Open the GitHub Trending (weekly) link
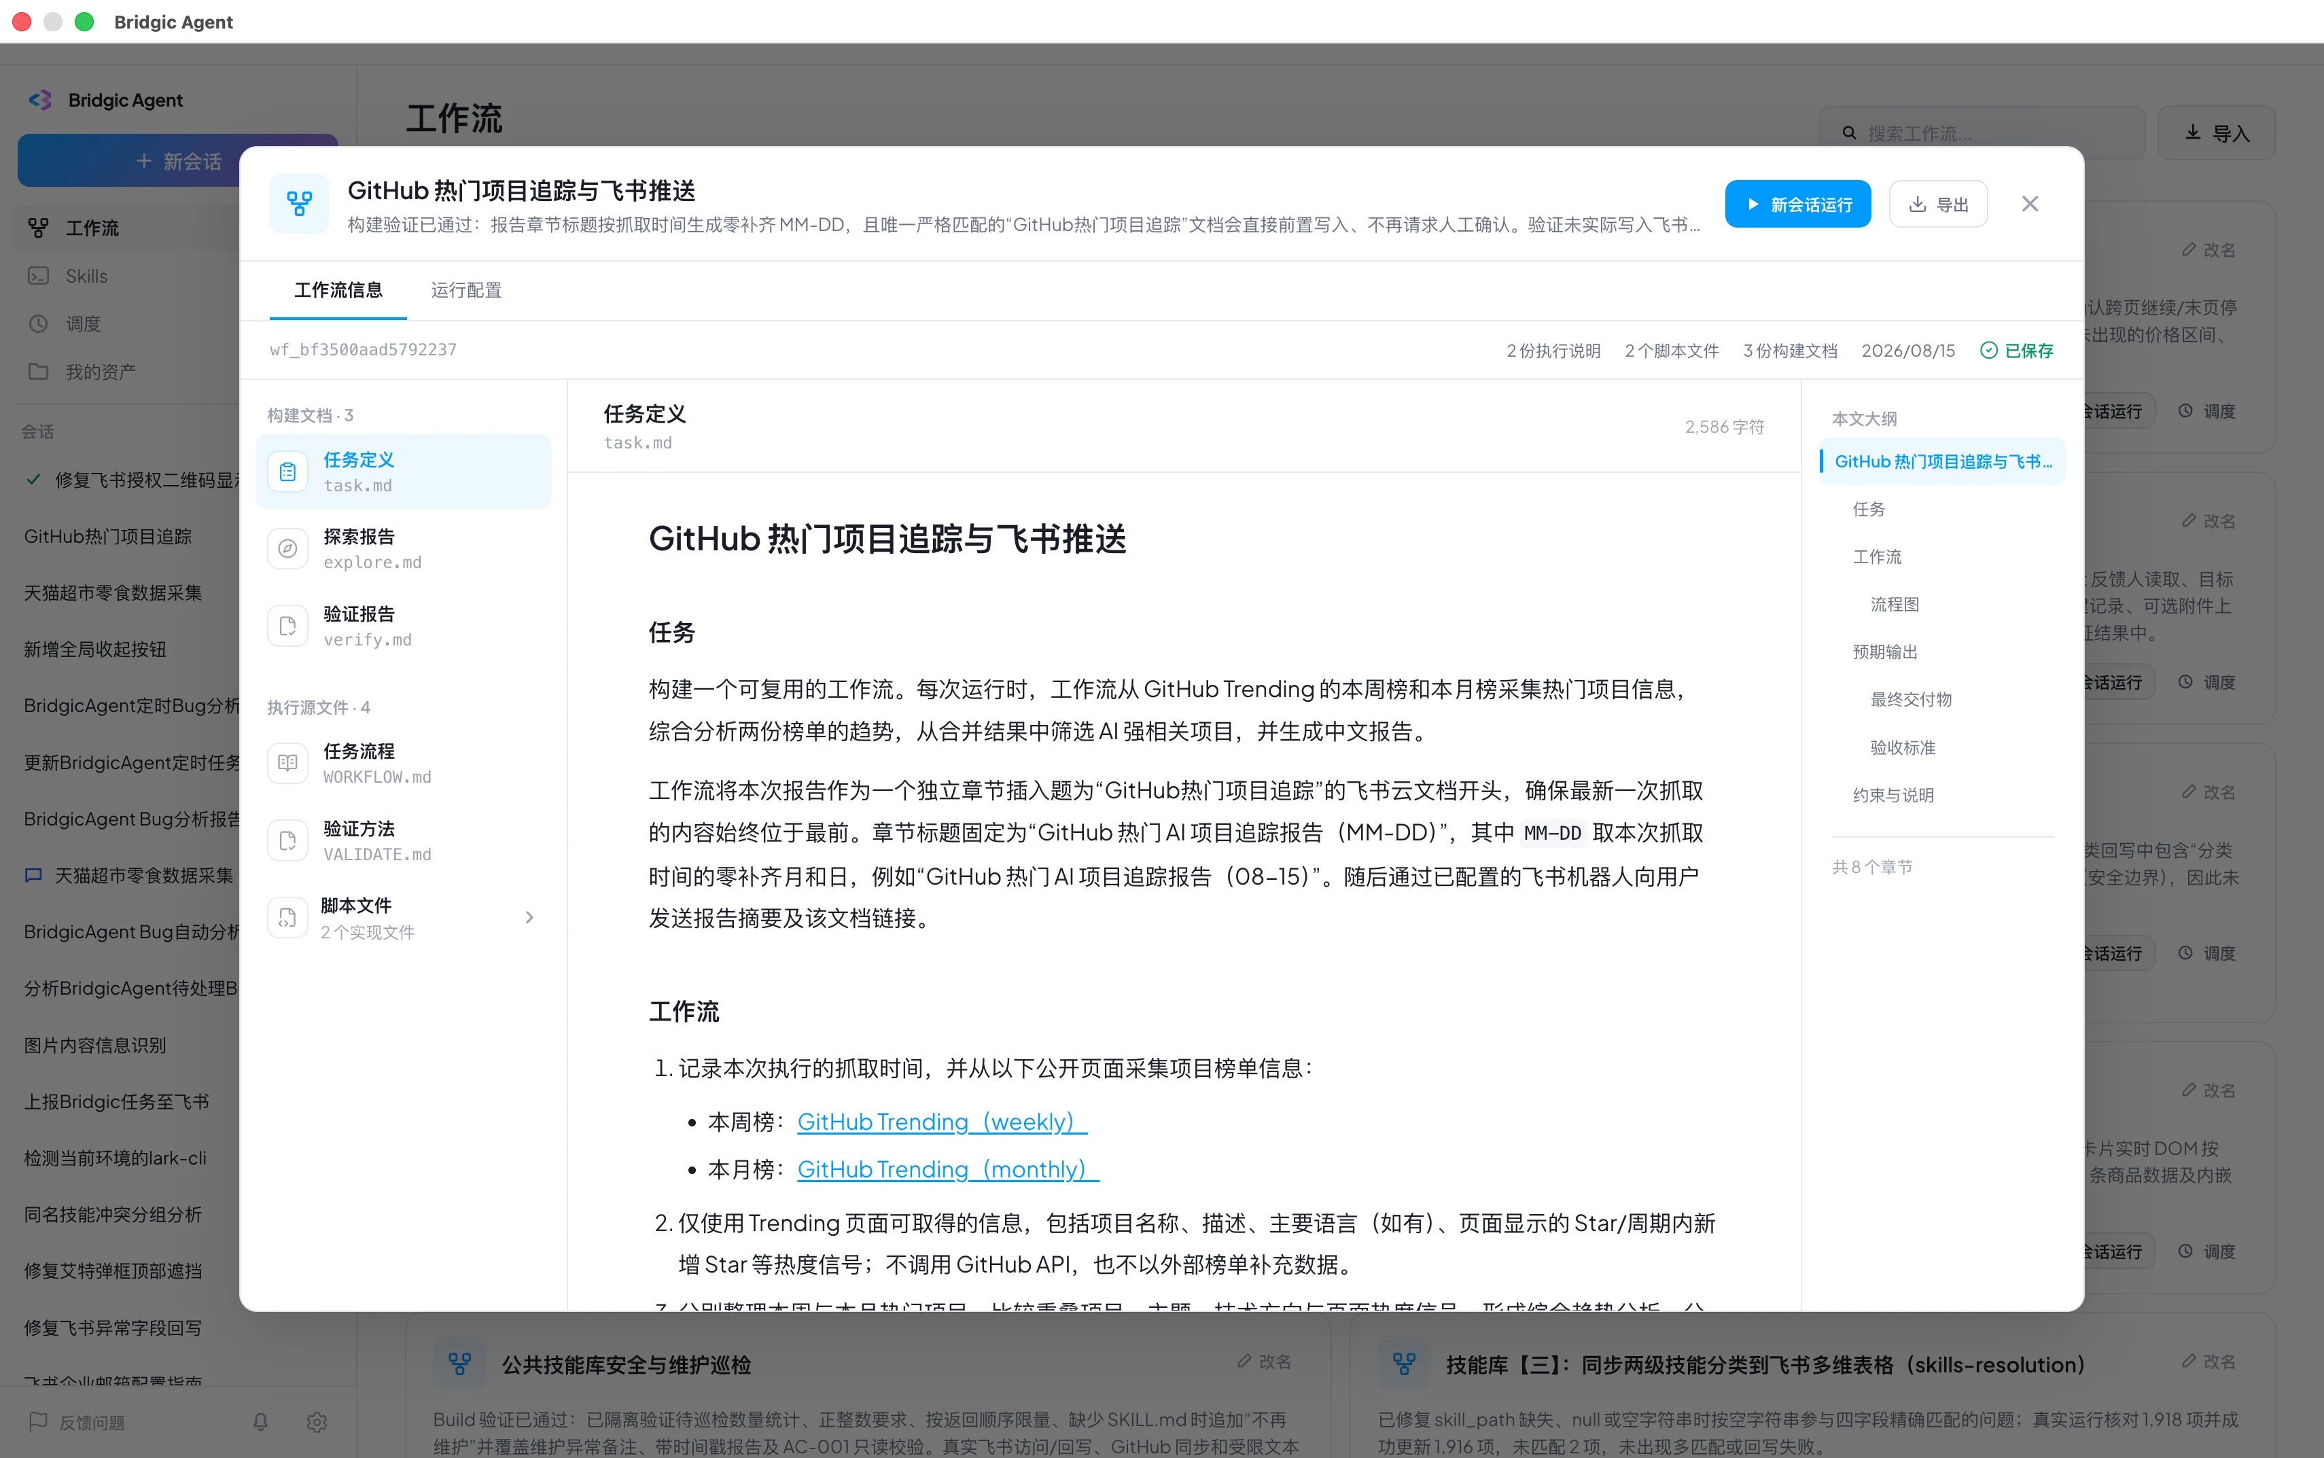The width and height of the screenshot is (2324, 1458). pyautogui.click(x=942, y=1122)
